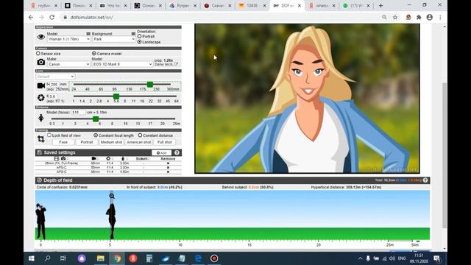
Task: Click the crop framing icon
Action: (x=41, y=139)
